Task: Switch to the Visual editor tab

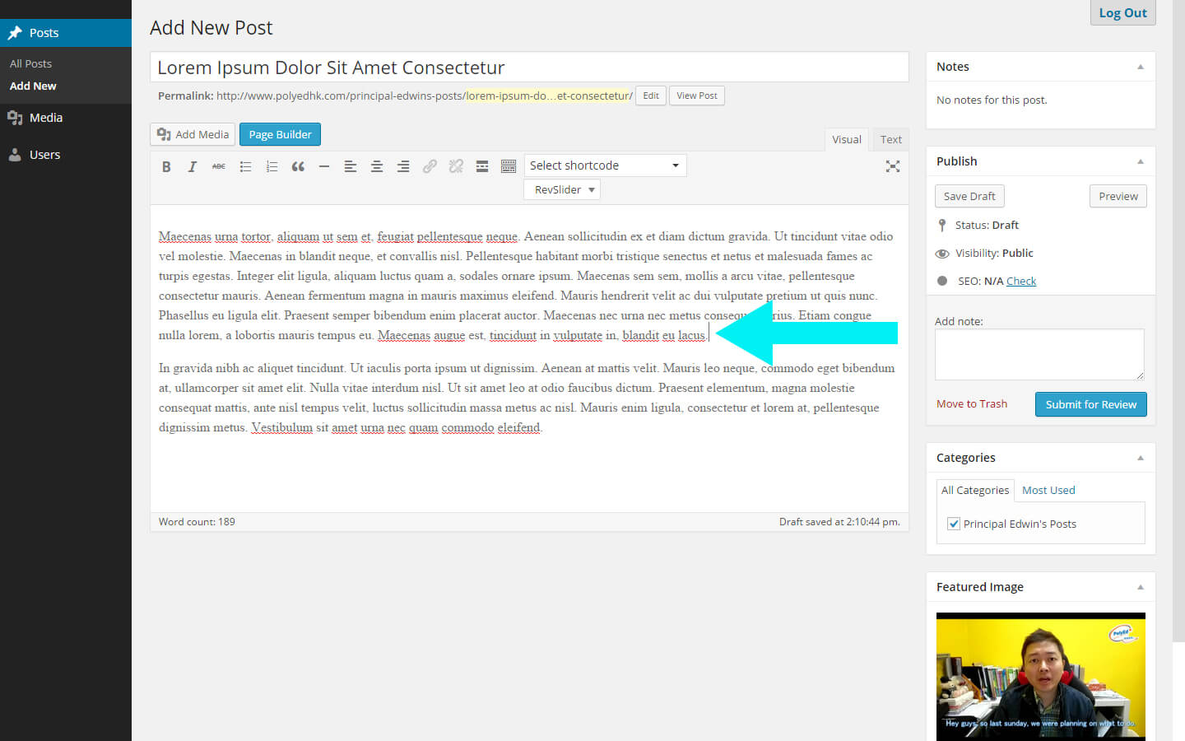Action: coord(847,139)
